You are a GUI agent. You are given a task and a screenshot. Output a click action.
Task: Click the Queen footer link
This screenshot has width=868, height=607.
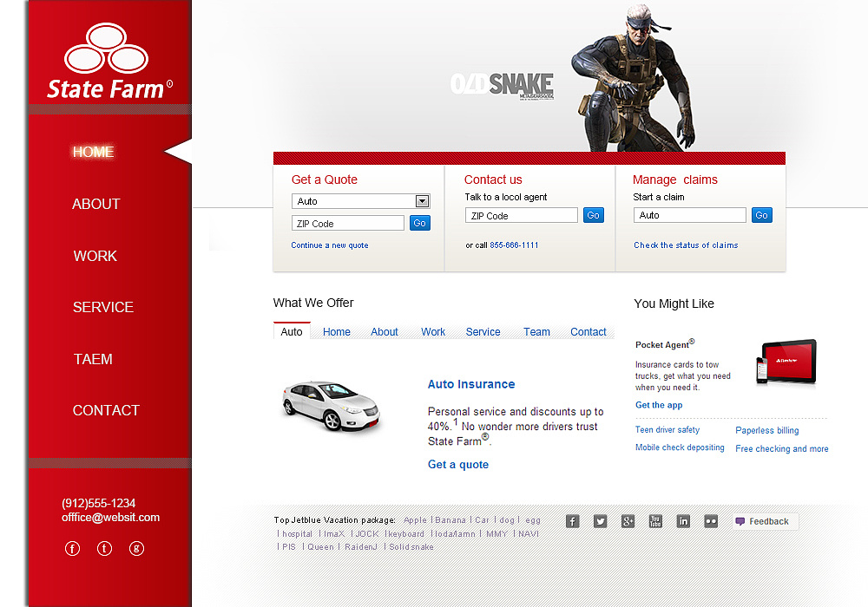[320, 547]
